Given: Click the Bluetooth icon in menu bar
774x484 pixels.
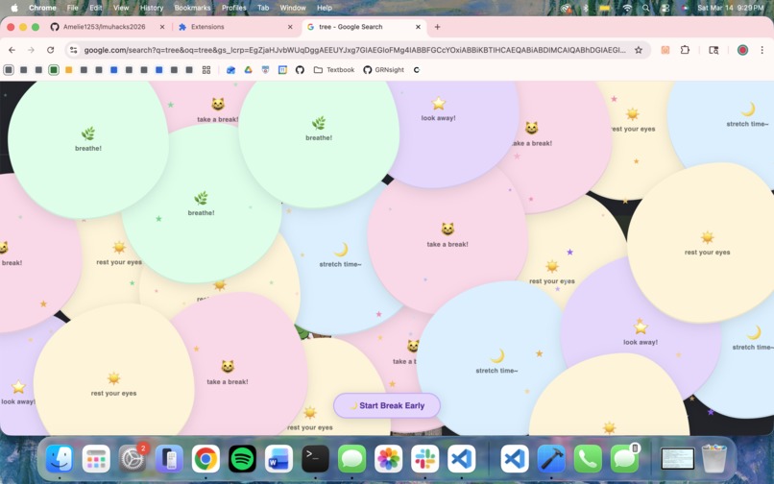Looking at the screenshot, I should tap(586, 8).
